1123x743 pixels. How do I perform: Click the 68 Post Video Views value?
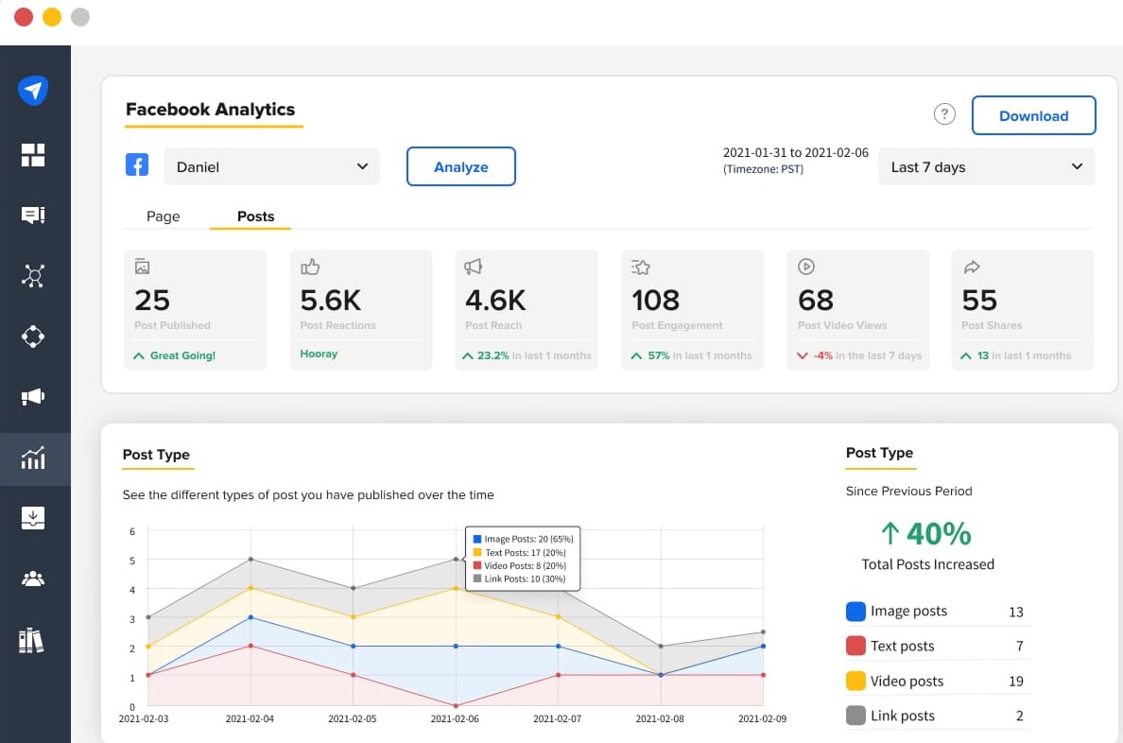[816, 301]
